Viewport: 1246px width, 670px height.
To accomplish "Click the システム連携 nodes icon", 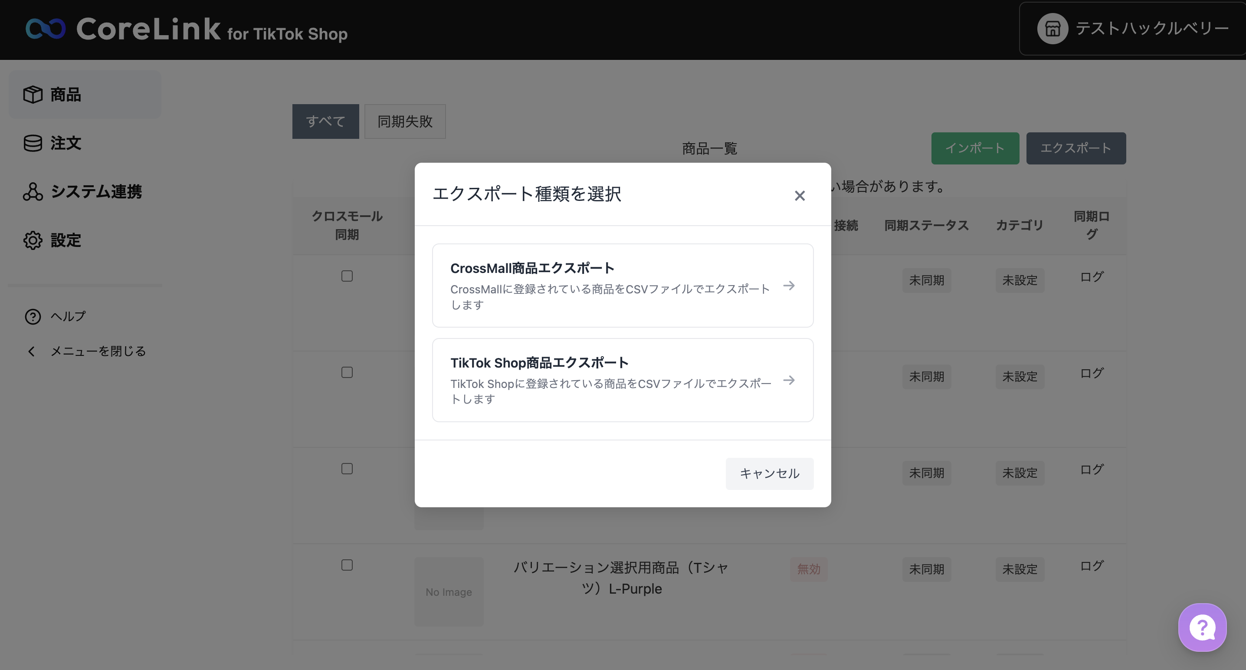I will pos(33,191).
